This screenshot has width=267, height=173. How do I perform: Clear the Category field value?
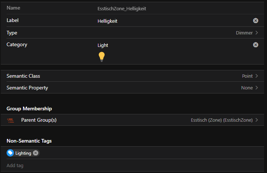256,45
